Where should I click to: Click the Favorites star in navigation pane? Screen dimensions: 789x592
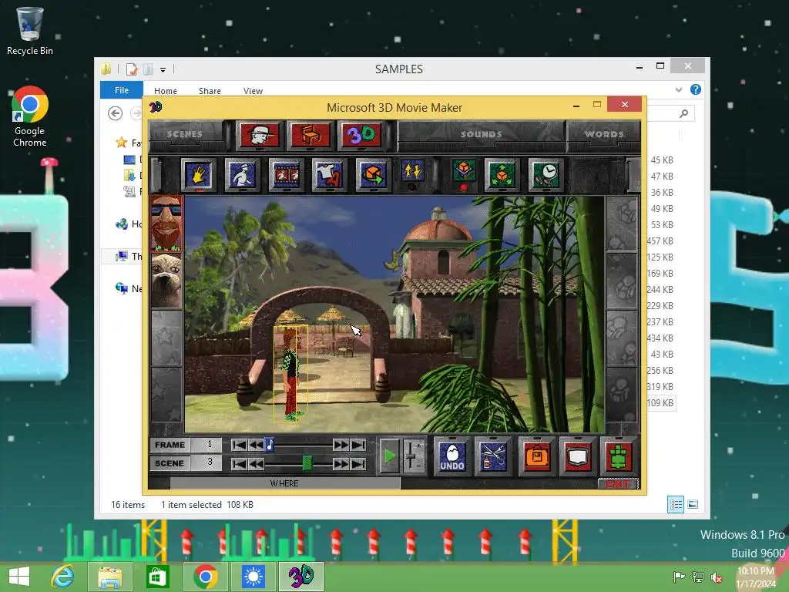click(x=121, y=143)
